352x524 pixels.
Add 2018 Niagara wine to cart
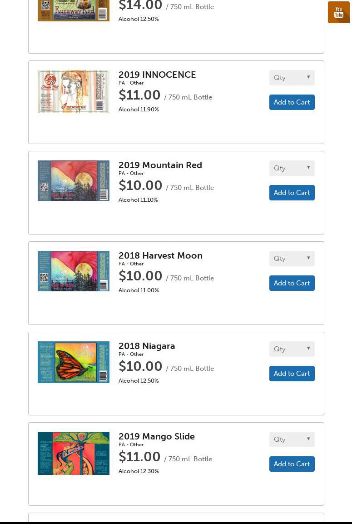292,374
